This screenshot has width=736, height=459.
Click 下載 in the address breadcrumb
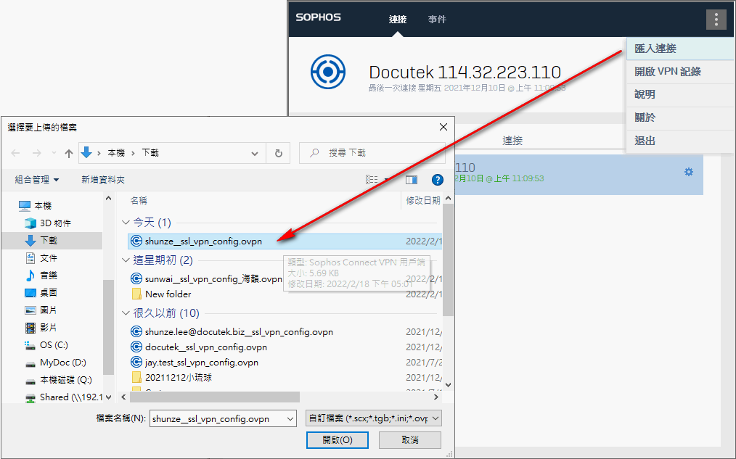[x=150, y=153]
